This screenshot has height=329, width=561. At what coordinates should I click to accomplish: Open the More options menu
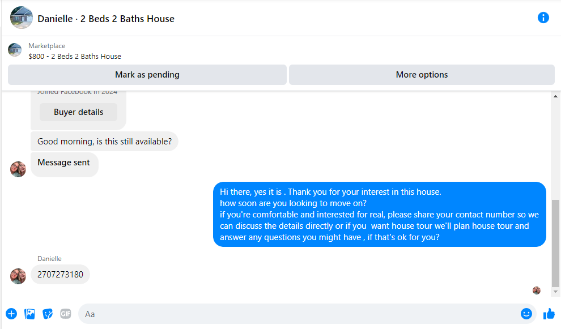tap(422, 75)
